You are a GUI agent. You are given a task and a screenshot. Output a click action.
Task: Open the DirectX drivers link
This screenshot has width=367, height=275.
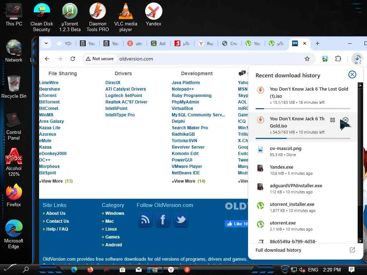pyautogui.click(x=113, y=83)
